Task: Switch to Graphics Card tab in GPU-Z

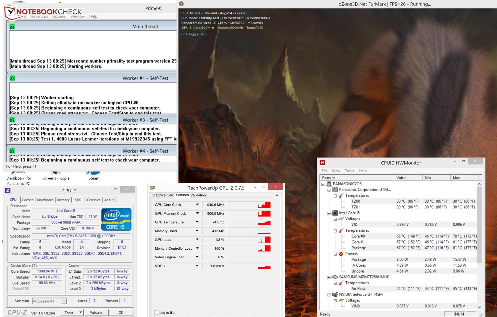Action: 163,195
